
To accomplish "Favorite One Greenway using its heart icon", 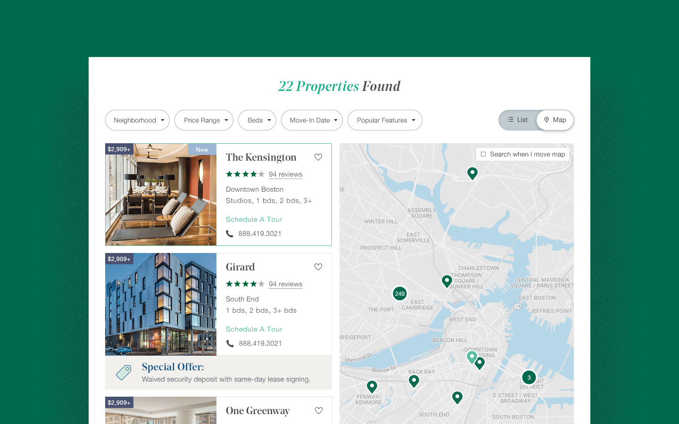I will point(319,410).
